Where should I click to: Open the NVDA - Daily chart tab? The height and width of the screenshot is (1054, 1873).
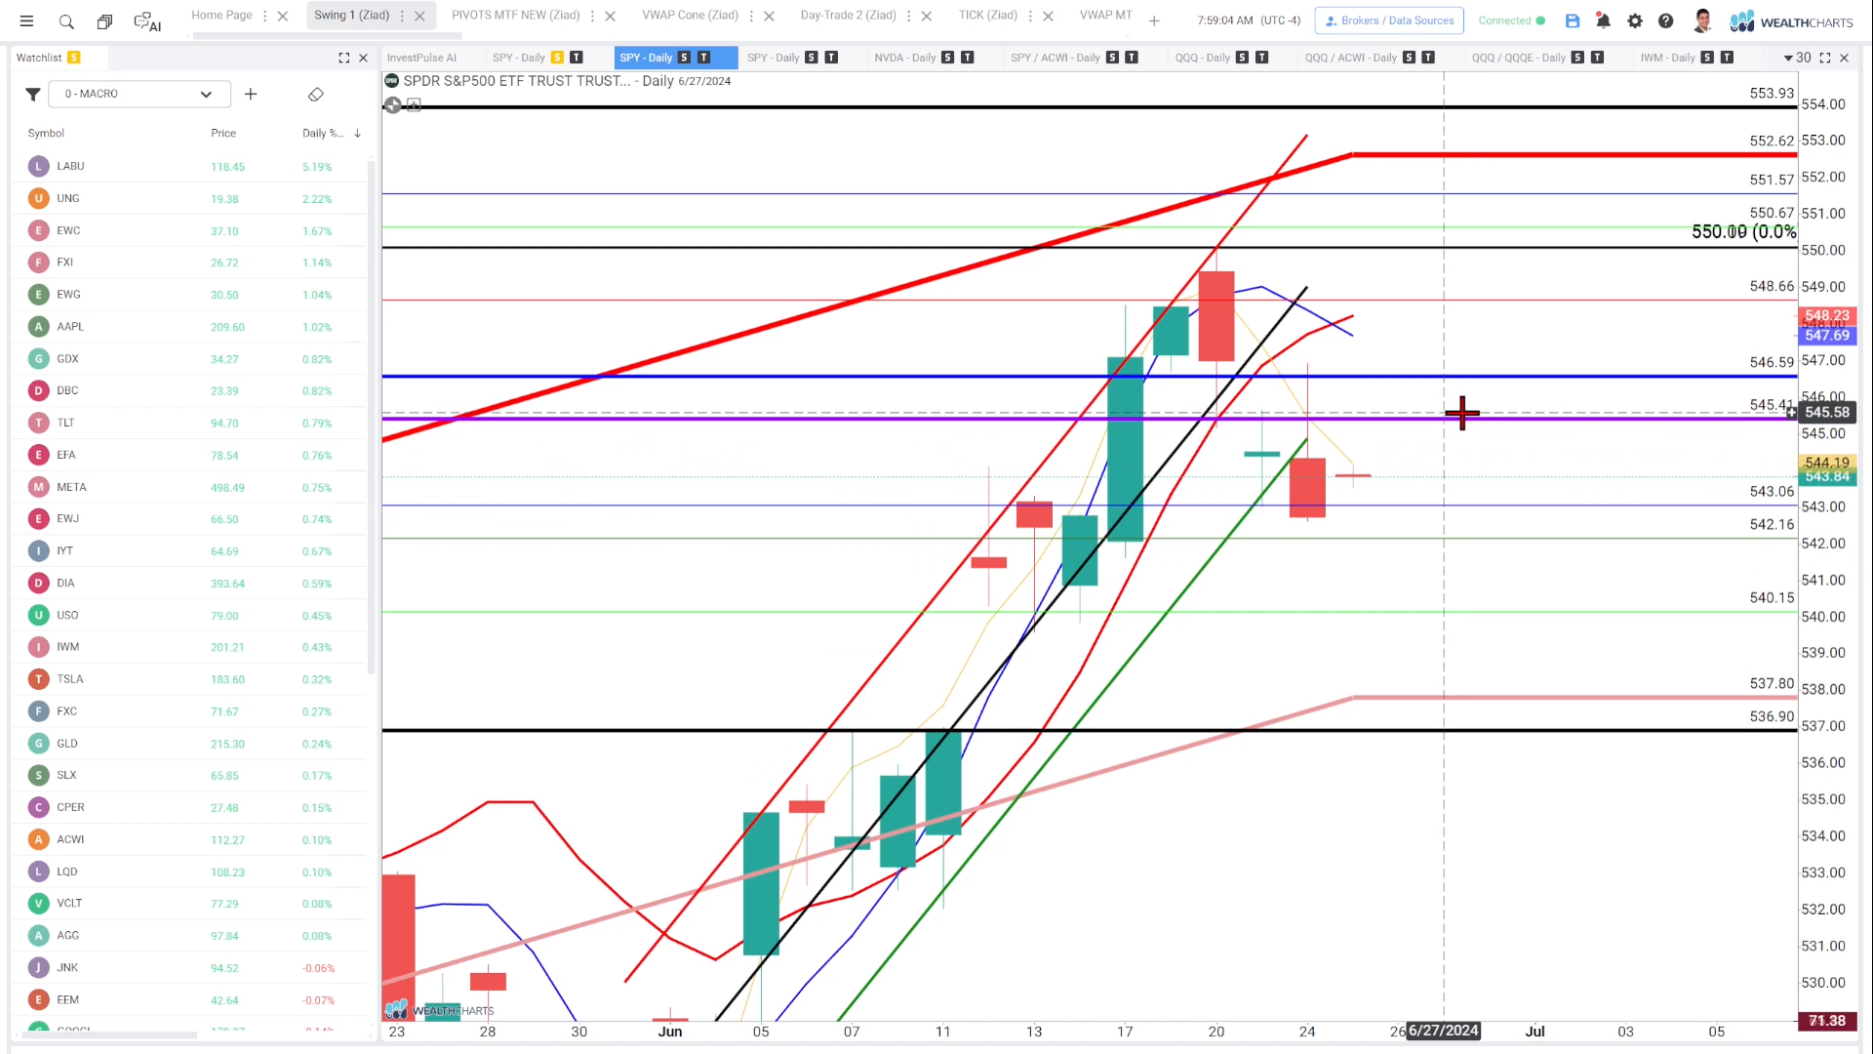point(904,58)
